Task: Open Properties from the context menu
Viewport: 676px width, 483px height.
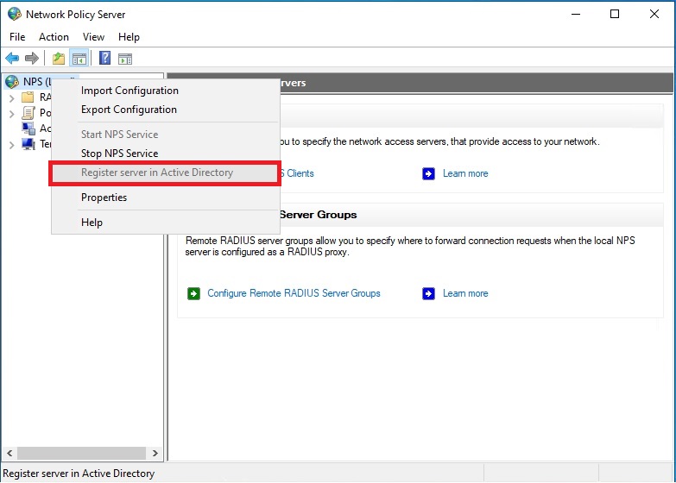Action: pyautogui.click(x=166, y=198)
